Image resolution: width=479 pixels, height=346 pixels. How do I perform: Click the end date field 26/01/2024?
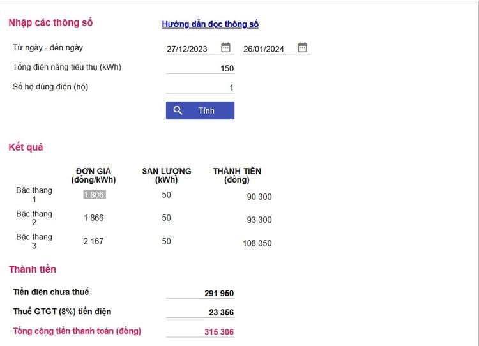point(264,49)
